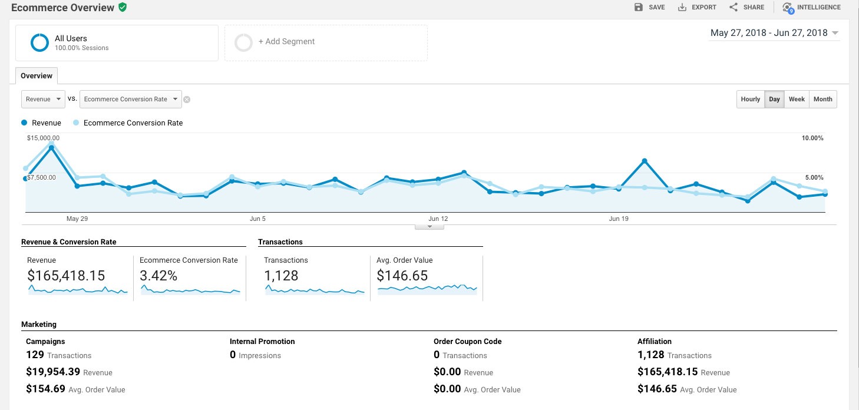859x410 pixels.
Task: Switch chart granularity to Week
Action: tap(797, 99)
